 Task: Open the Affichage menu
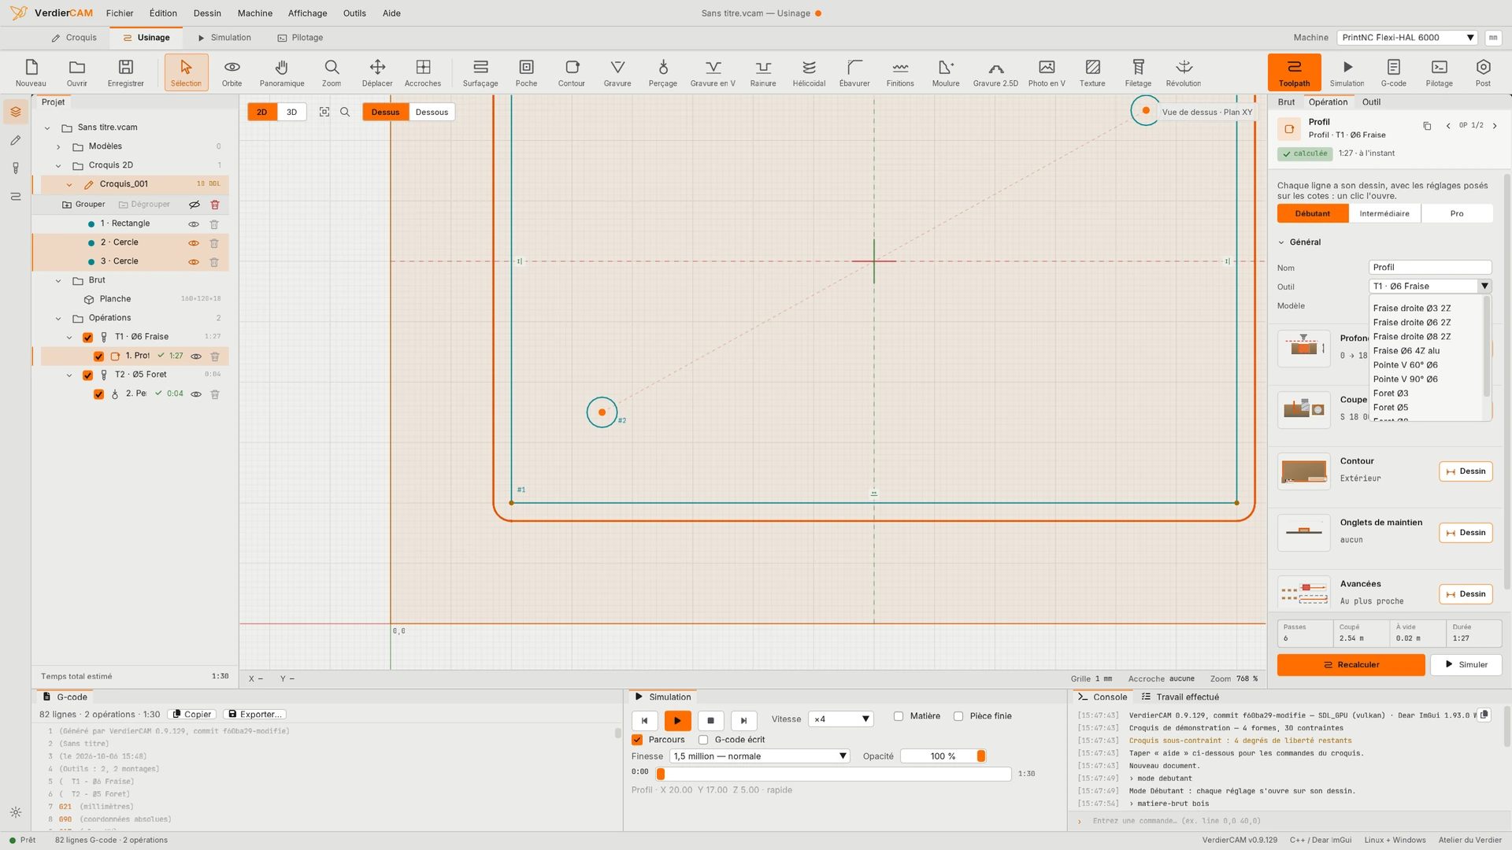click(x=307, y=13)
